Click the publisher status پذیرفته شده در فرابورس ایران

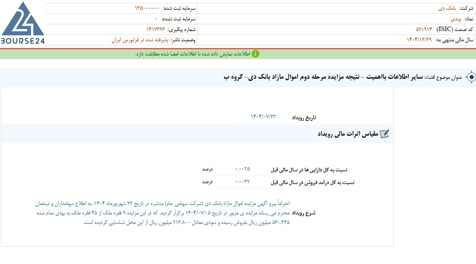[x=140, y=40]
